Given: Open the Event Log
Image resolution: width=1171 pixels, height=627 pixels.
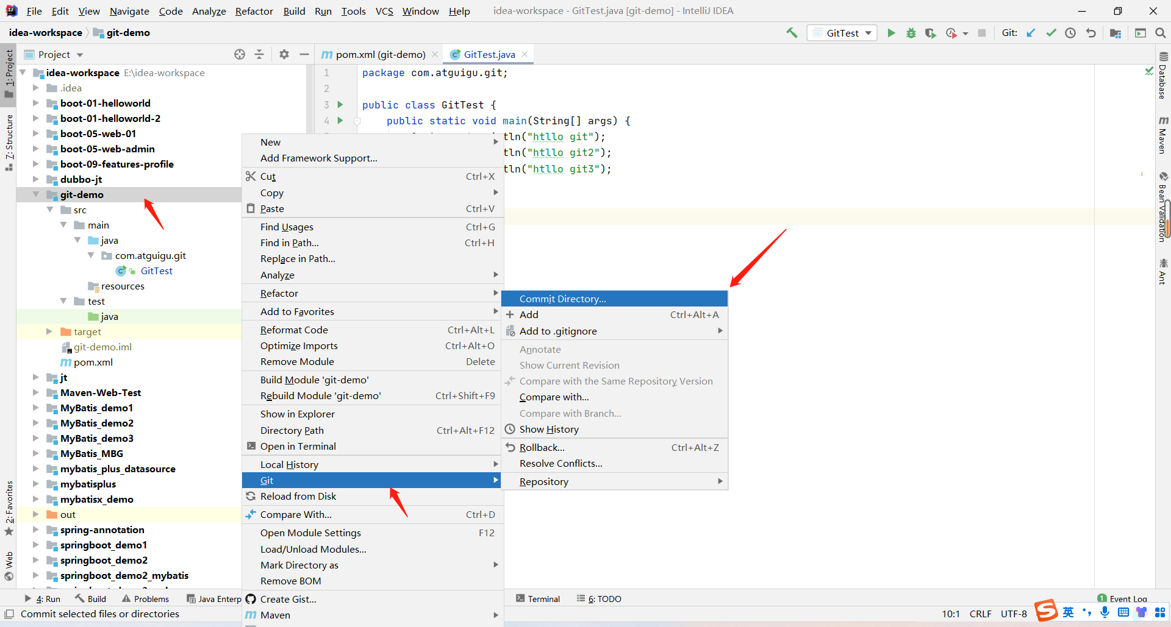Looking at the screenshot, I should [x=1122, y=598].
